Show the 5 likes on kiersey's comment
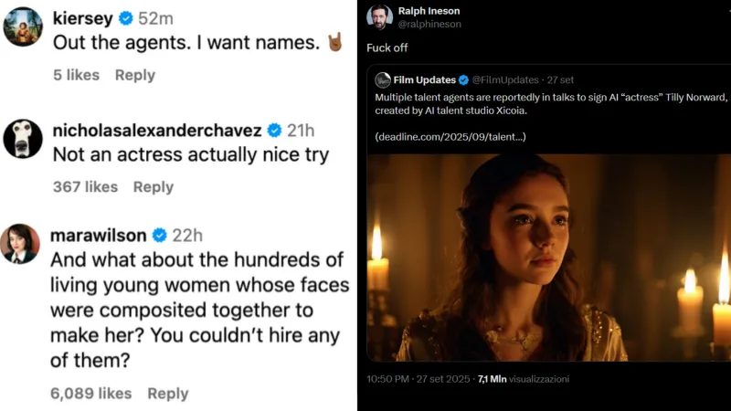The width and height of the screenshot is (731, 411). [76, 75]
